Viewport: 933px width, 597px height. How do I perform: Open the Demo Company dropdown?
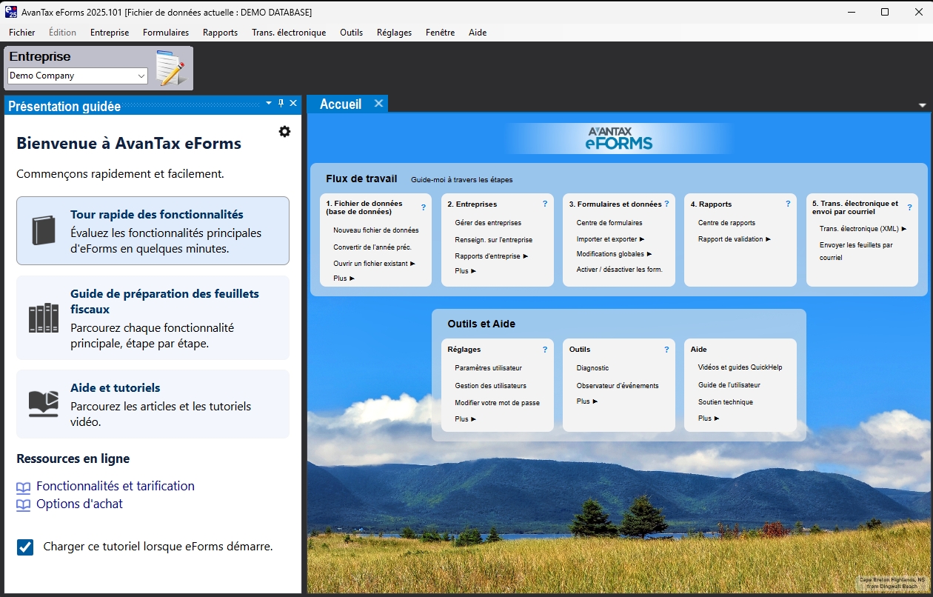pos(141,76)
